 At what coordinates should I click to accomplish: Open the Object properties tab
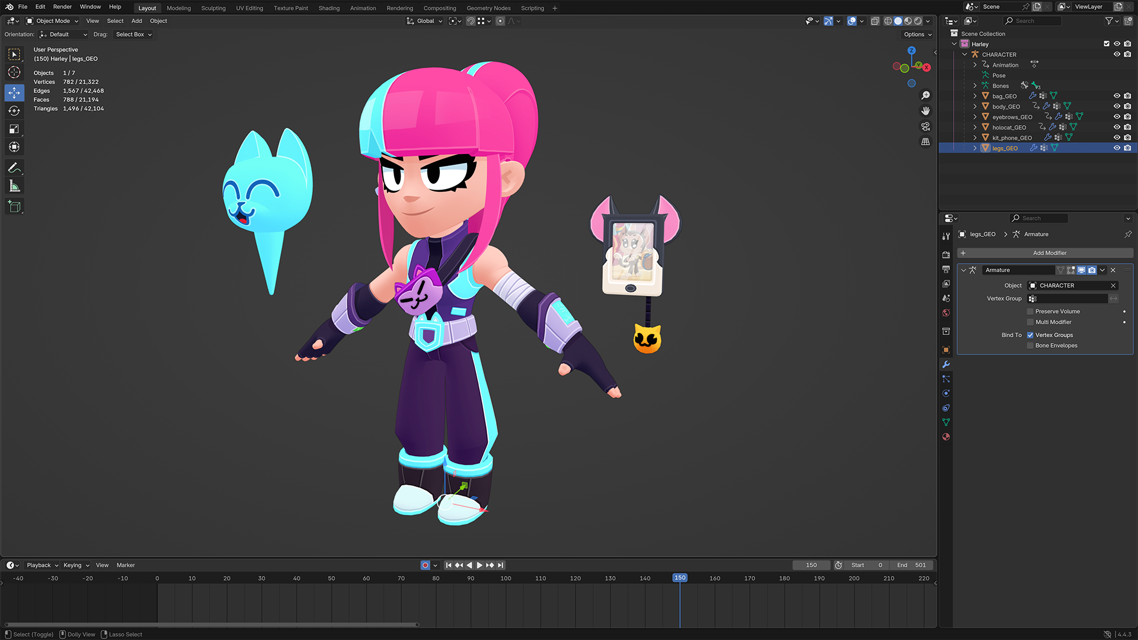(x=946, y=350)
